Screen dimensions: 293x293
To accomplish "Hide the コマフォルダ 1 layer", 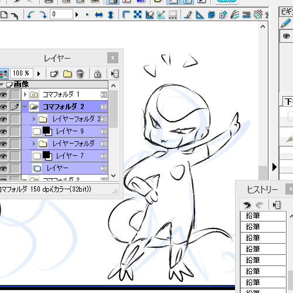I will 4,95.
